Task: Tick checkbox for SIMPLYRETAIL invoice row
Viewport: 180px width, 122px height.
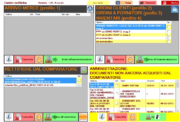Action: [117, 85]
